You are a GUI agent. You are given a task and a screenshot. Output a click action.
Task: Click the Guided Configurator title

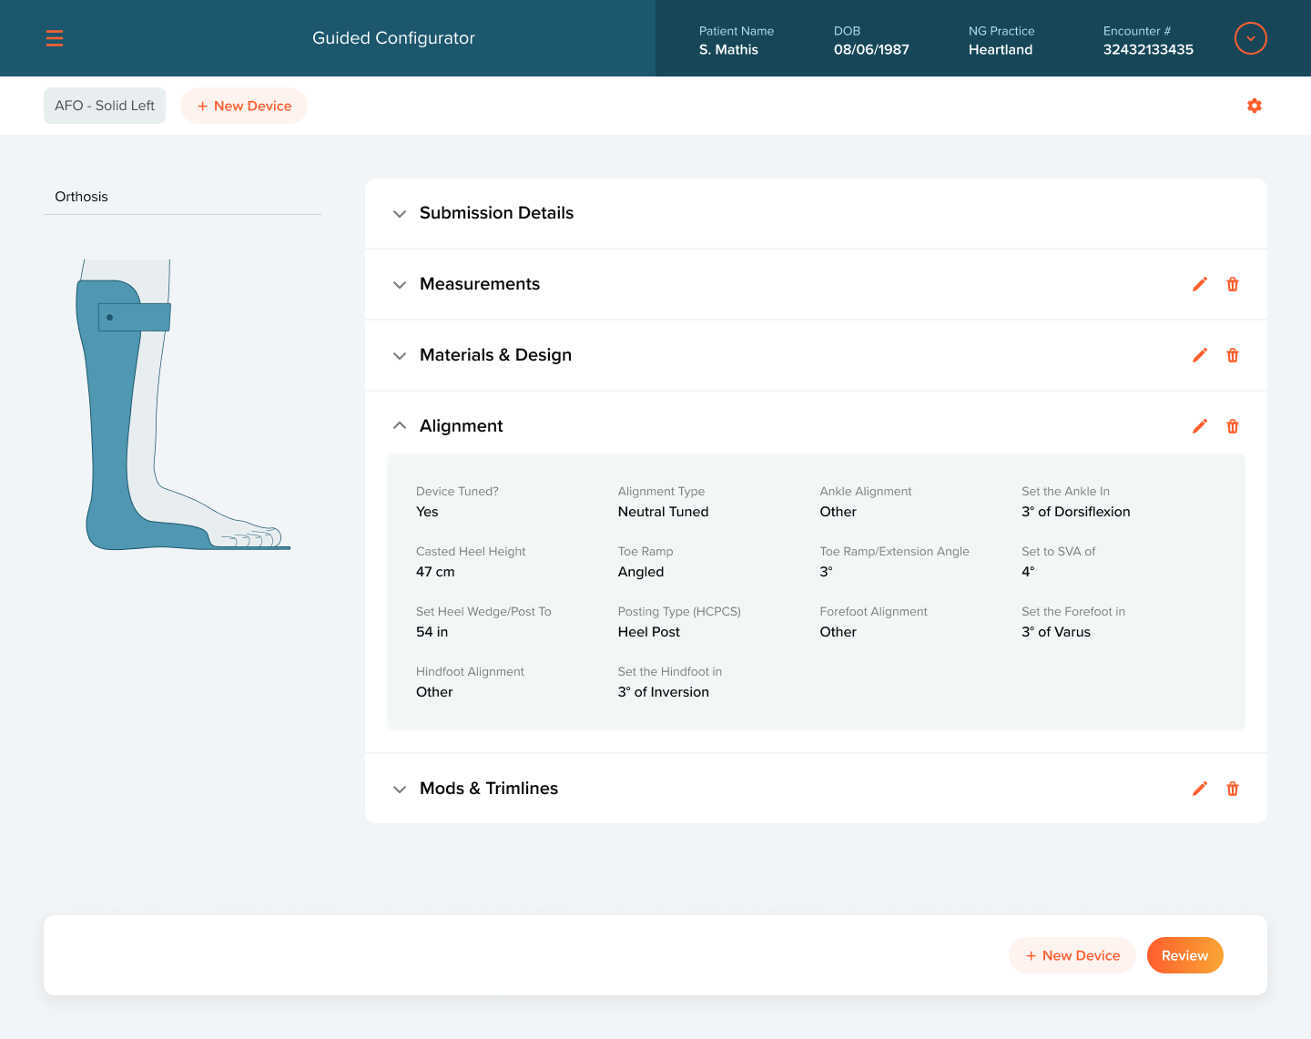(x=393, y=38)
